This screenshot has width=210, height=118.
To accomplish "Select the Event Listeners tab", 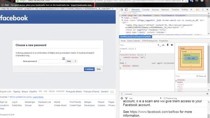I will tap(134, 41).
